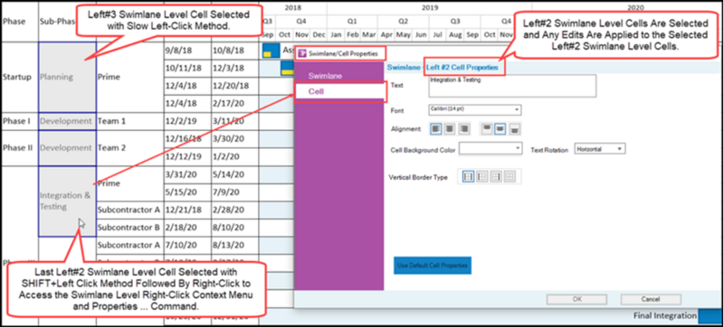Image resolution: width=724 pixels, height=327 pixels.
Task: Select the Subcontractor A cell with start 7/10/20
Action: click(129, 246)
